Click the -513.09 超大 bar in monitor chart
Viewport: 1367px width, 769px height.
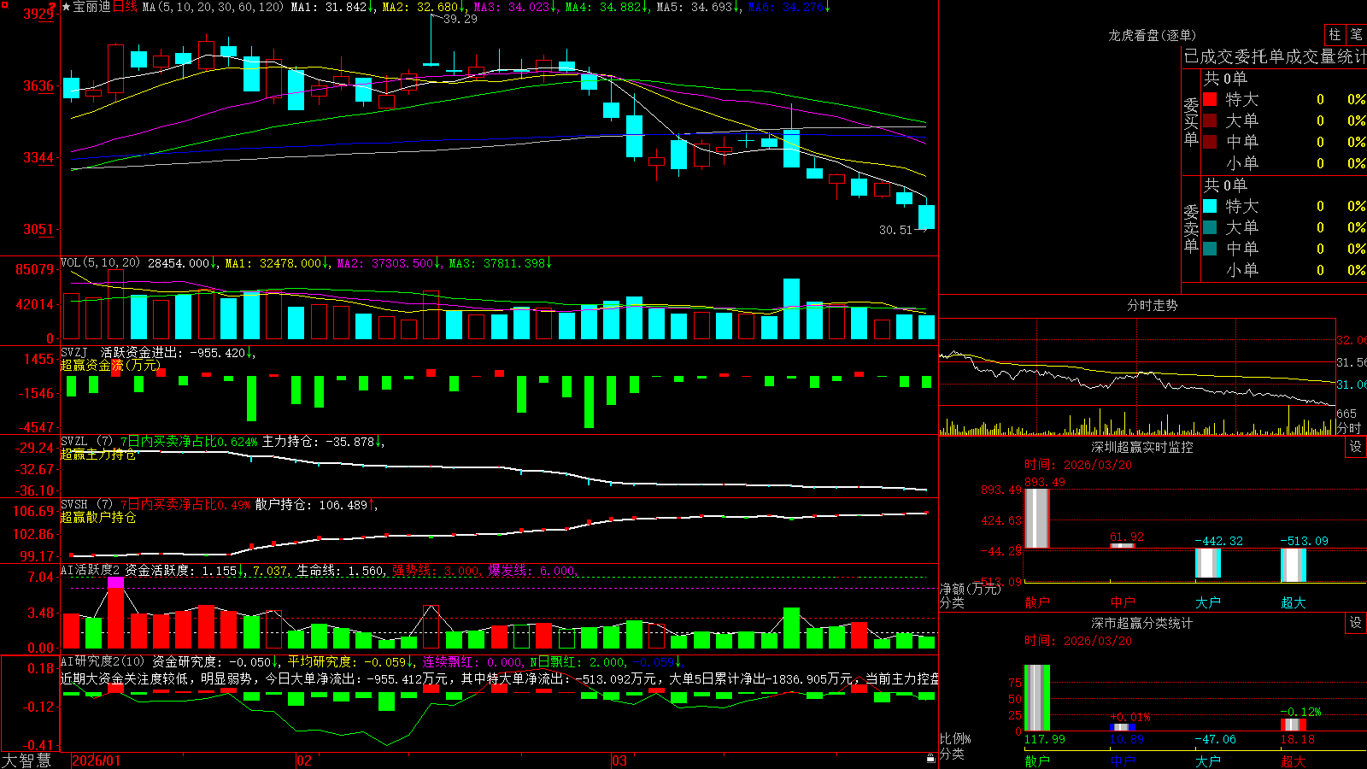(1294, 565)
